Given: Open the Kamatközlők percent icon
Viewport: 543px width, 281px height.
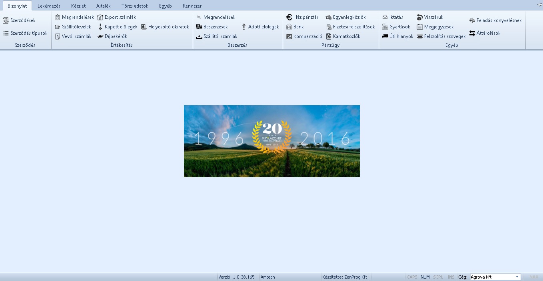Looking at the screenshot, I should (x=329, y=36).
